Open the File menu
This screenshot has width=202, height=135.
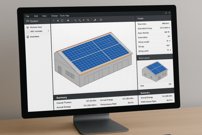(x=27, y=16)
